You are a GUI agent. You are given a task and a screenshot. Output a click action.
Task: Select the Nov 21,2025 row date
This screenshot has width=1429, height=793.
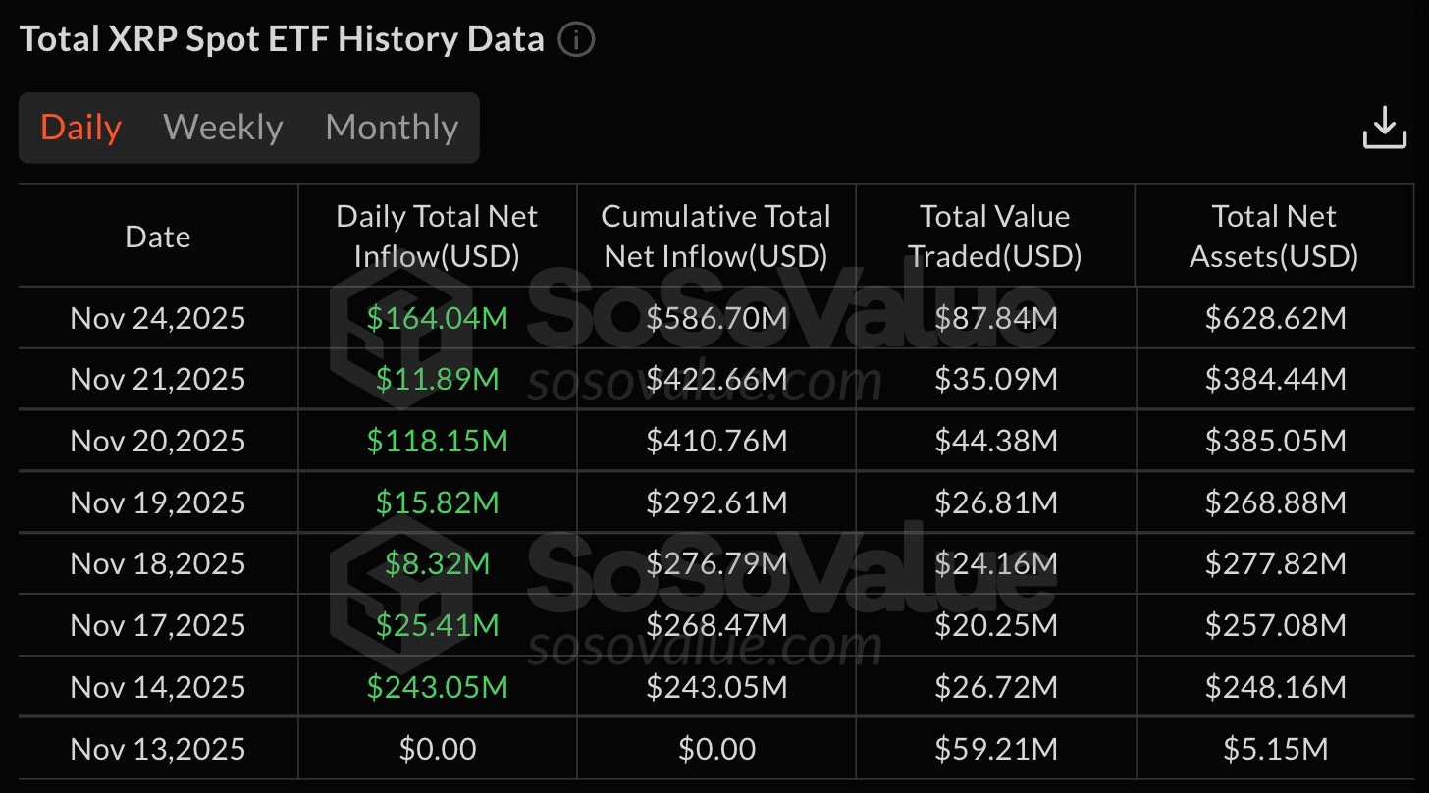pyautogui.click(x=158, y=379)
